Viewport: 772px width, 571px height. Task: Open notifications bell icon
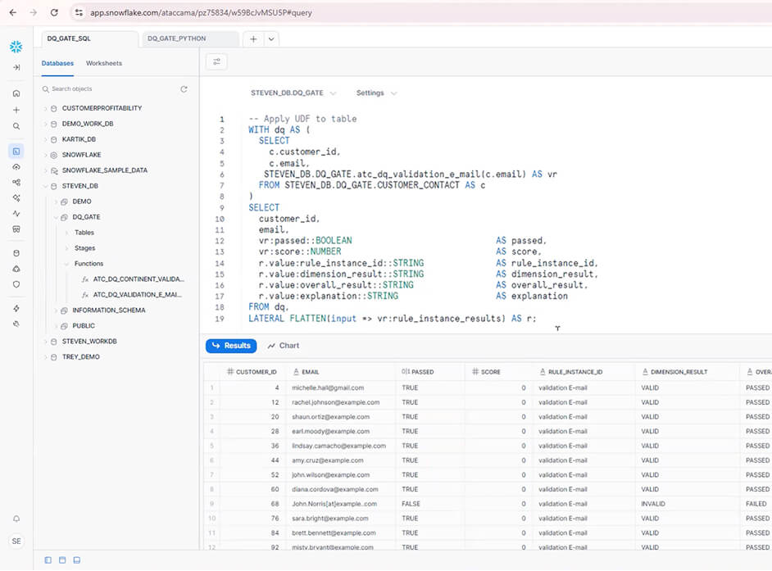pyautogui.click(x=16, y=519)
